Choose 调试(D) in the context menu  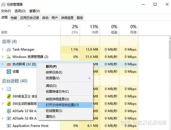coord(65,86)
